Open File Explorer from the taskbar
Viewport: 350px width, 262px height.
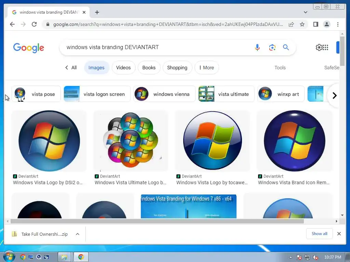coord(64,257)
